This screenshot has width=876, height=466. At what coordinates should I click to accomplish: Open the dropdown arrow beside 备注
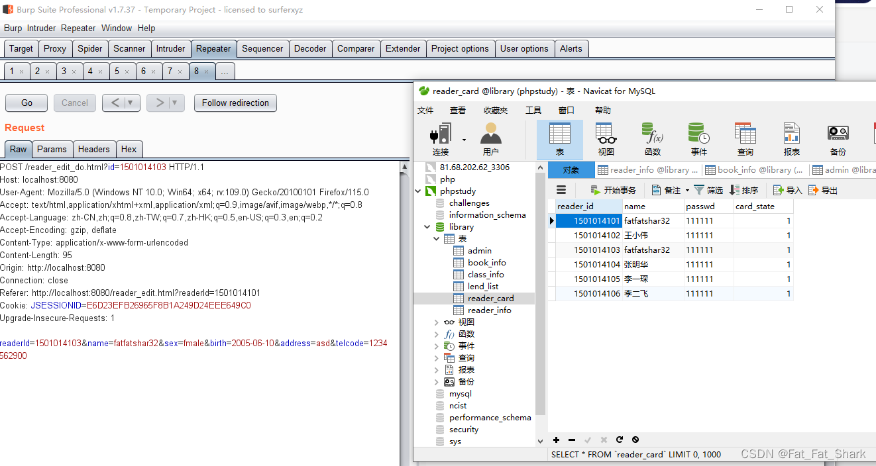(687, 191)
